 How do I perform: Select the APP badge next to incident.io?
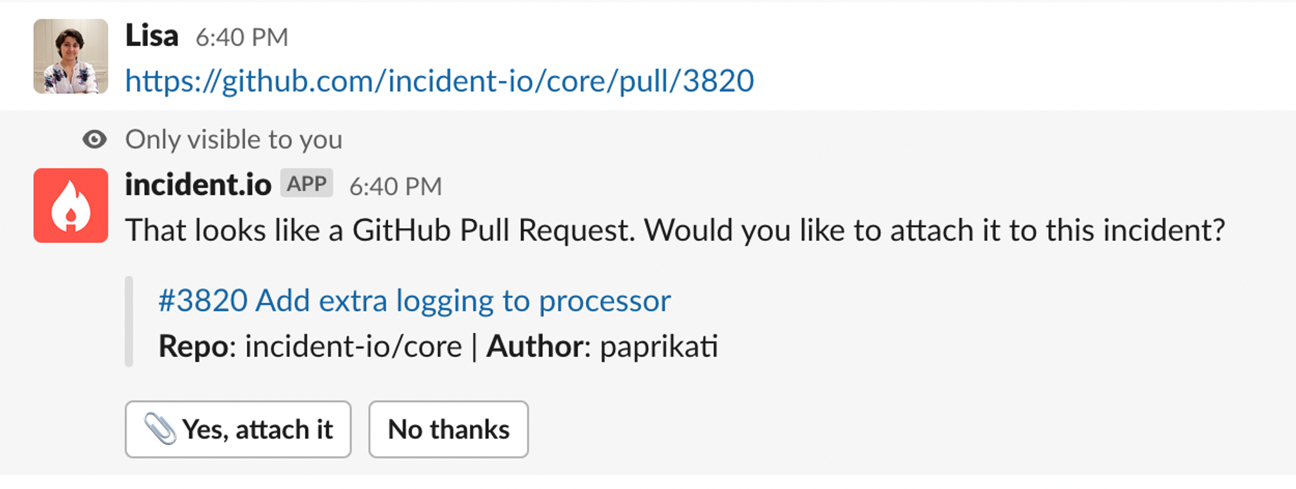pyautogui.click(x=307, y=183)
